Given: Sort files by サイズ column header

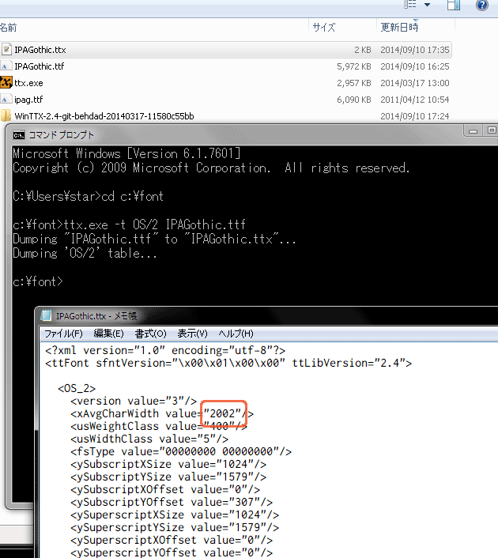Looking at the screenshot, I should click(324, 28).
